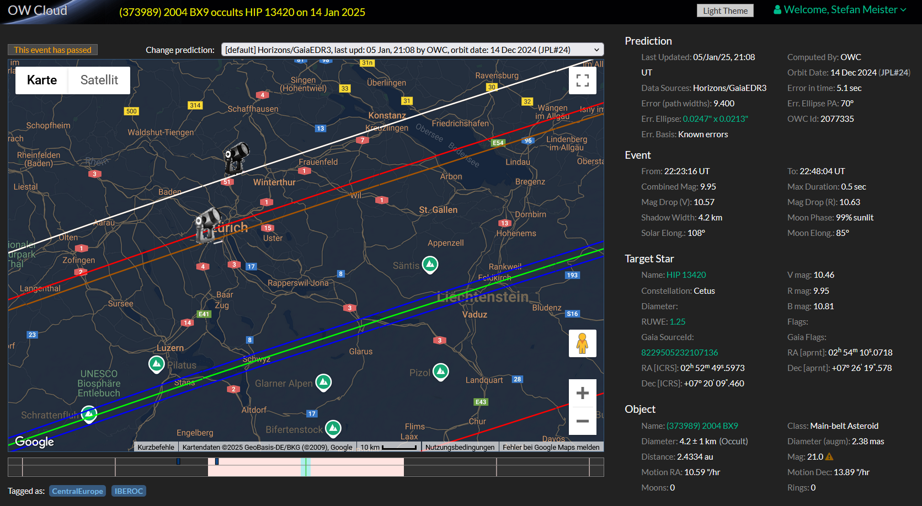Click the Max Duration 0.5 sec value
922x506 pixels.
pyautogui.click(x=854, y=187)
